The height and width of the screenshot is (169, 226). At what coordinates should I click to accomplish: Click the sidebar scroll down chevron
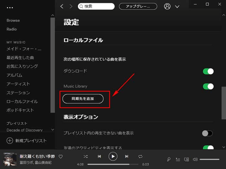pyautogui.click(x=53, y=130)
